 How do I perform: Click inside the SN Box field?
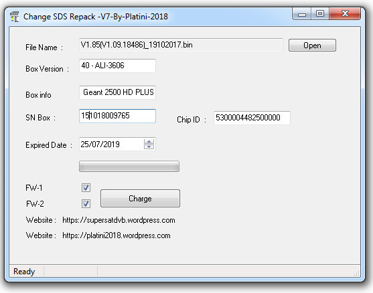point(117,116)
